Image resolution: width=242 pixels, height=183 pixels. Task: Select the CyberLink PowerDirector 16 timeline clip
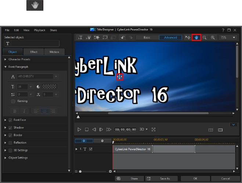(133, 149)
